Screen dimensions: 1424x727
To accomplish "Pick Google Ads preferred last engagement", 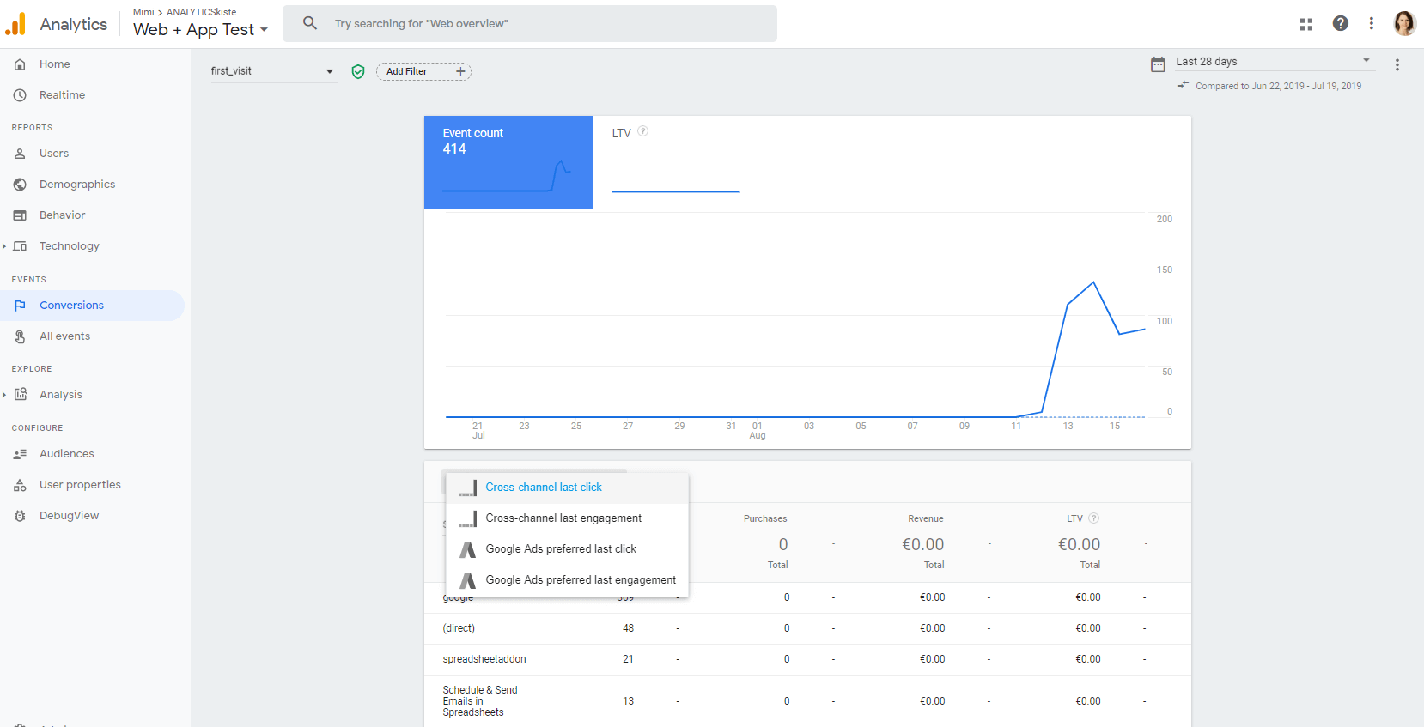I will [581, 580].
